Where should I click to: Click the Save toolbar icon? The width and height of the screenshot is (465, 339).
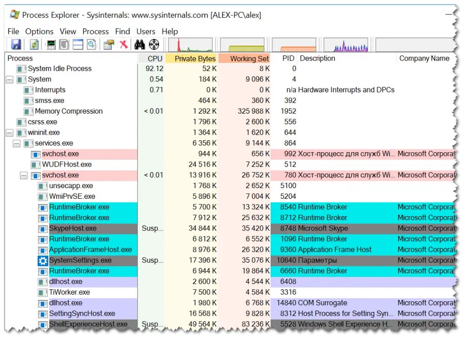pyautogui.click(x=16, y=45)
